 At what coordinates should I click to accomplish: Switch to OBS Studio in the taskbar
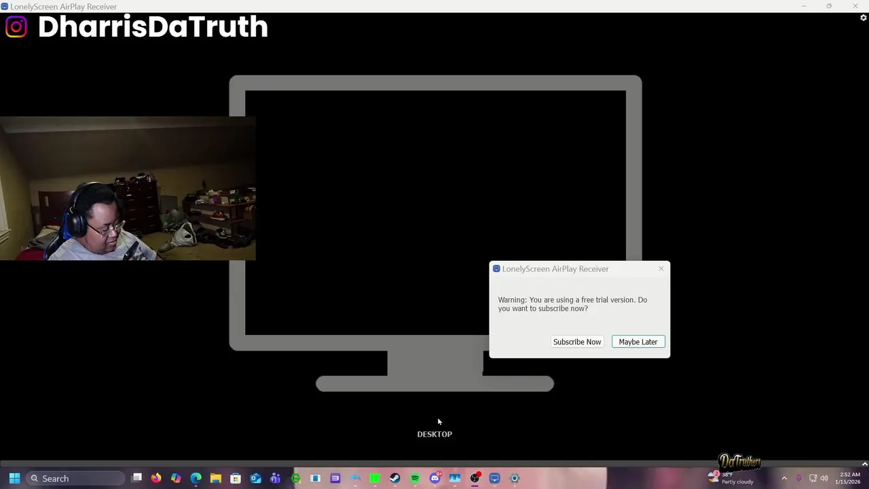point(475,478)
